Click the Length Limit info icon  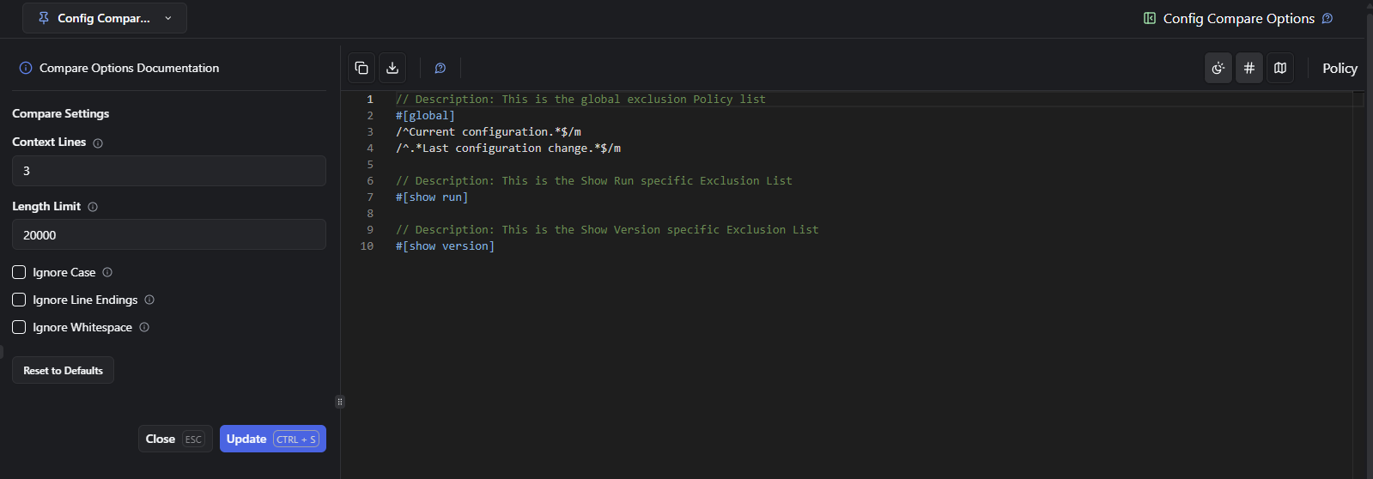click(x=93, y=207)
